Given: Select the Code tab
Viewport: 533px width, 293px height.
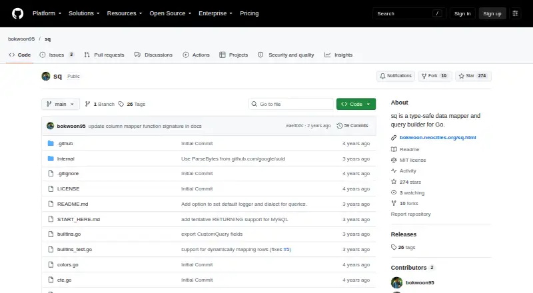Looking at the screenshot, I should click(20, 55).
